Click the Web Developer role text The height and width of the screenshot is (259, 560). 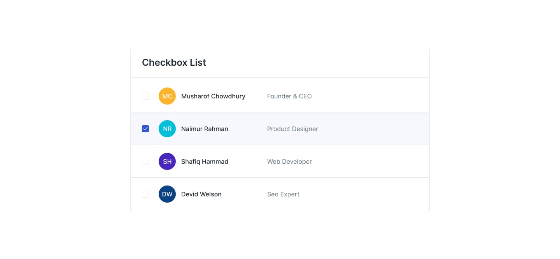(x=289, y=161)
